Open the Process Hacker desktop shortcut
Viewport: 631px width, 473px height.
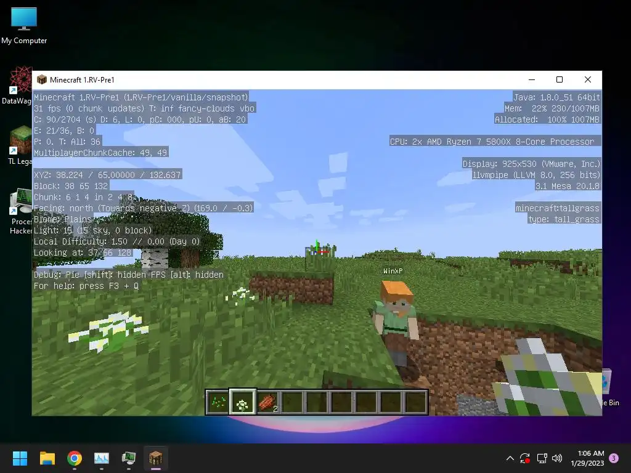(x=21, y=212)
